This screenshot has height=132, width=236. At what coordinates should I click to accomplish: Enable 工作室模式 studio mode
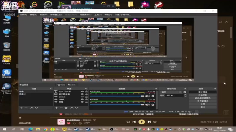[203, 101]
